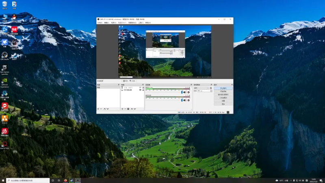Open Steam desktop shortcut
The image size is (325, 183).
point(14,56)
